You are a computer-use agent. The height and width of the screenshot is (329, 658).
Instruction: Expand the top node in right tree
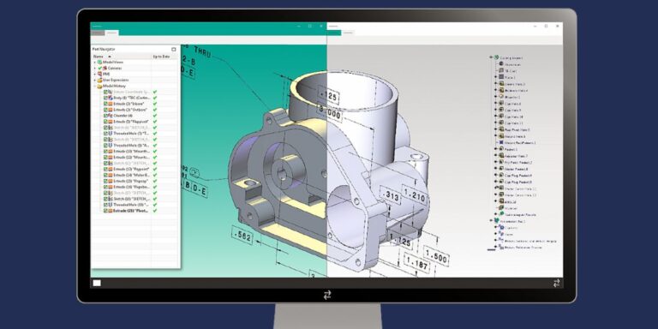[491, 57]
